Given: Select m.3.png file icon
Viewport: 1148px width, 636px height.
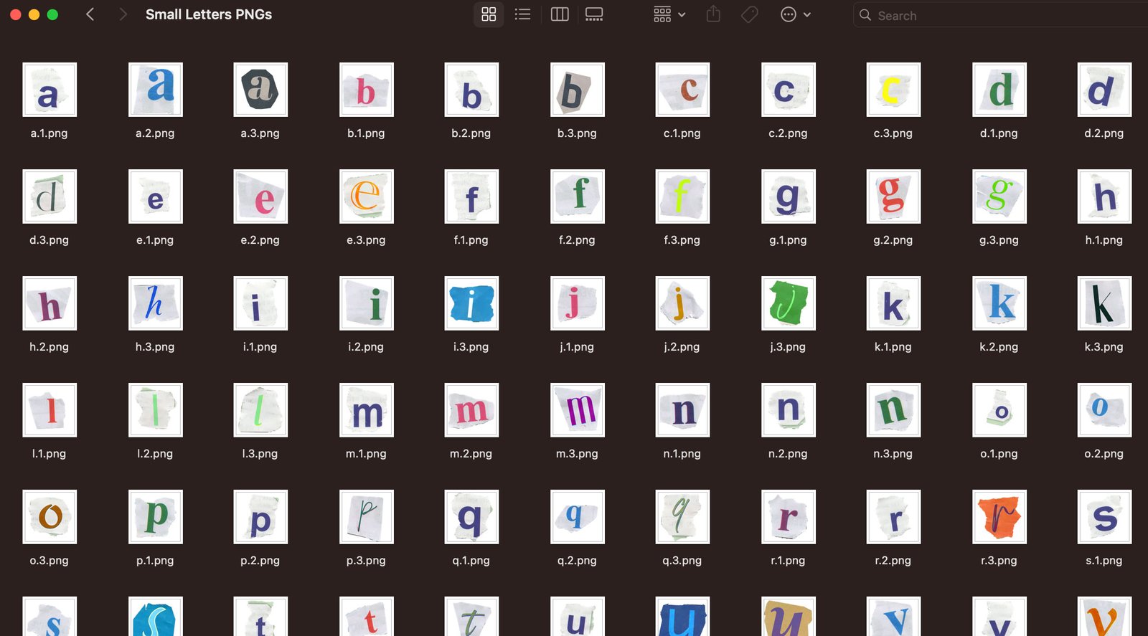Looking at the screenshot, I should [x=578, y=410].
